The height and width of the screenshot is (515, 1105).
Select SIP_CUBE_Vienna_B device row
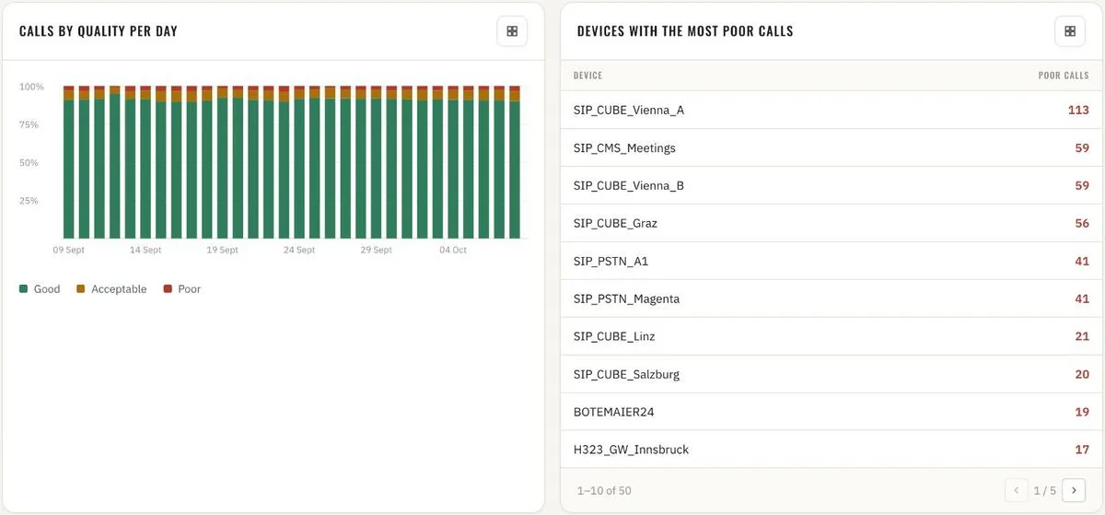click(832, 185)
